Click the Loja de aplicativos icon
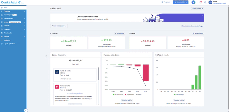The width and height of the screenshot is (229, 112). 2,44
